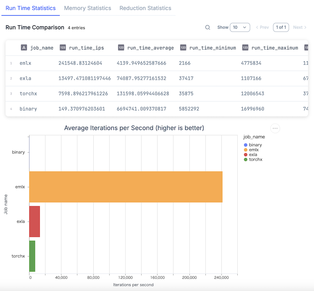
Task: Click the emlx y-axis label
Action: click(x=20, y=187)
